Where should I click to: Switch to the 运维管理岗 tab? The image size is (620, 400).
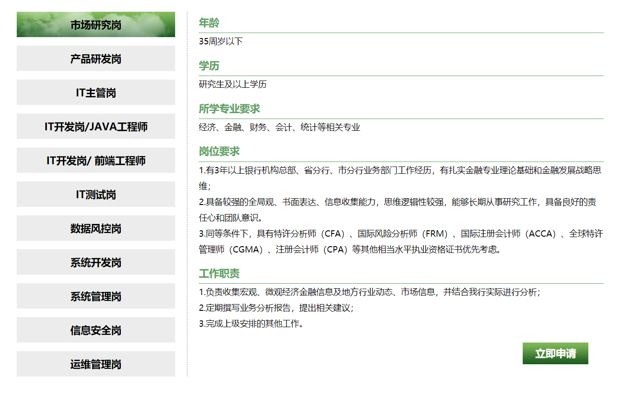[x=95, y=364]
